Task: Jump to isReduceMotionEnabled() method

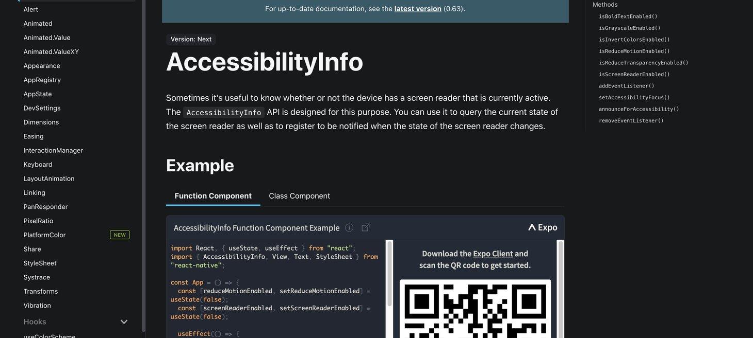Action: pyautogui.click(x=634, y=51)
